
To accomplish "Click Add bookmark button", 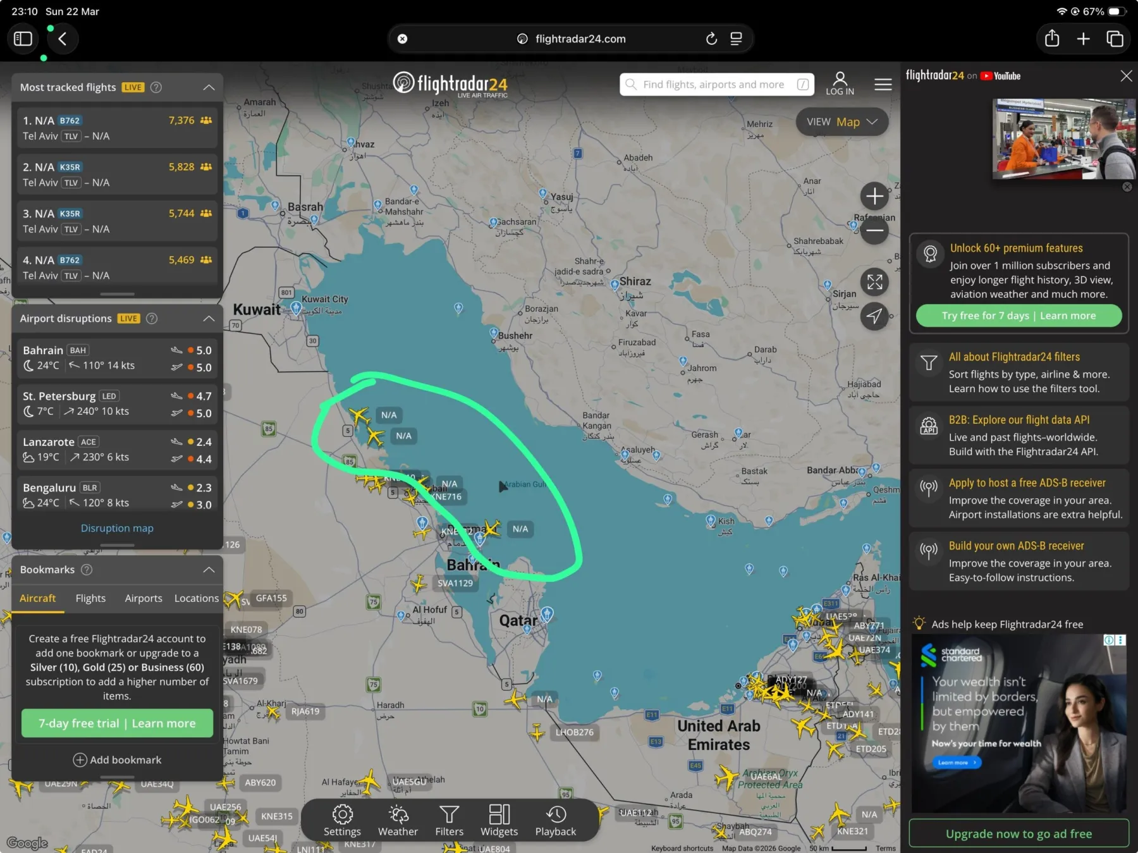I will click(117, 759).
